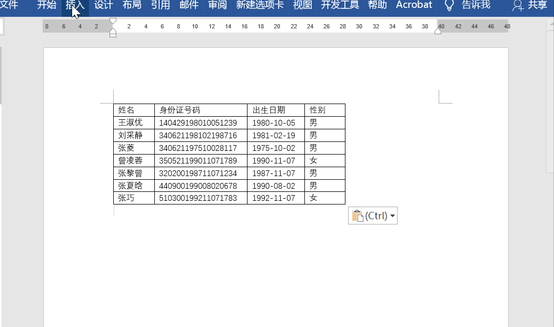Click the name cell 王淑优
Viewport: 554px width, 327px height.
(x=134, y=123)
